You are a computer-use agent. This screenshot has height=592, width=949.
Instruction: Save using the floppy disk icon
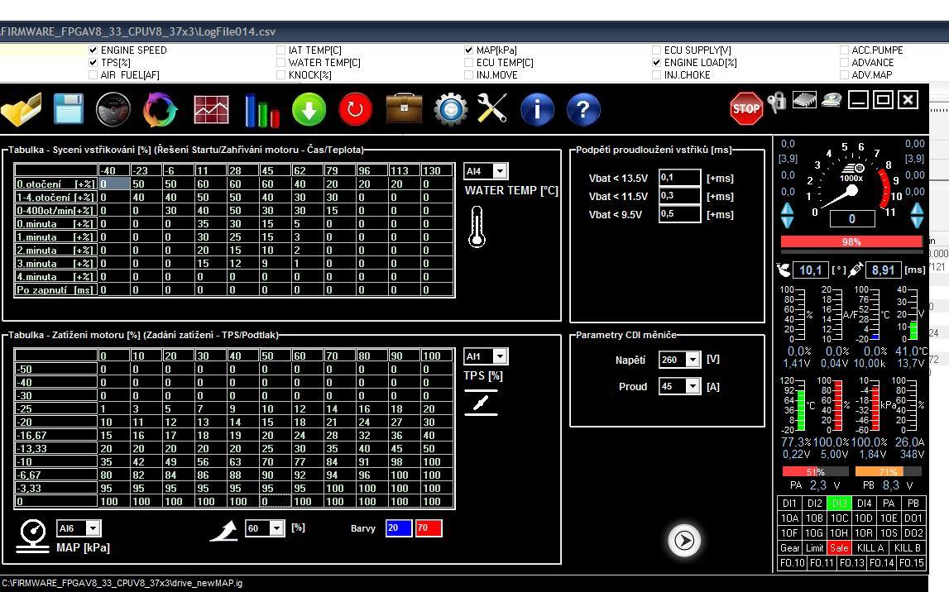pos(68,109)
